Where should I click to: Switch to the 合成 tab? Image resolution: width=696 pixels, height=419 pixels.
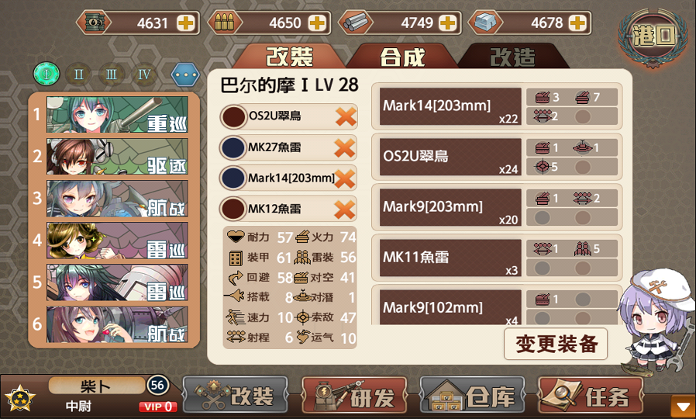[402, 57]
